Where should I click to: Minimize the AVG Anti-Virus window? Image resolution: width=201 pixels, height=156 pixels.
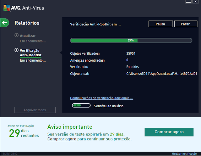coord(188,2)
